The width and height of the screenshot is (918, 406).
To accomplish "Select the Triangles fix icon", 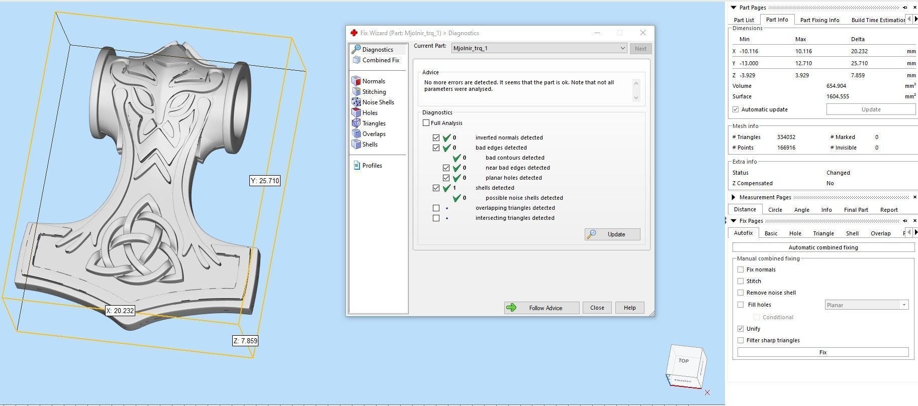I will (356, 123).
